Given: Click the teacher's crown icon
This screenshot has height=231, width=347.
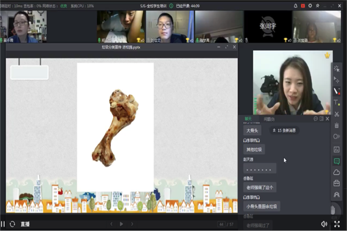Looking at the screenshot, I should (x=327, y=55).
